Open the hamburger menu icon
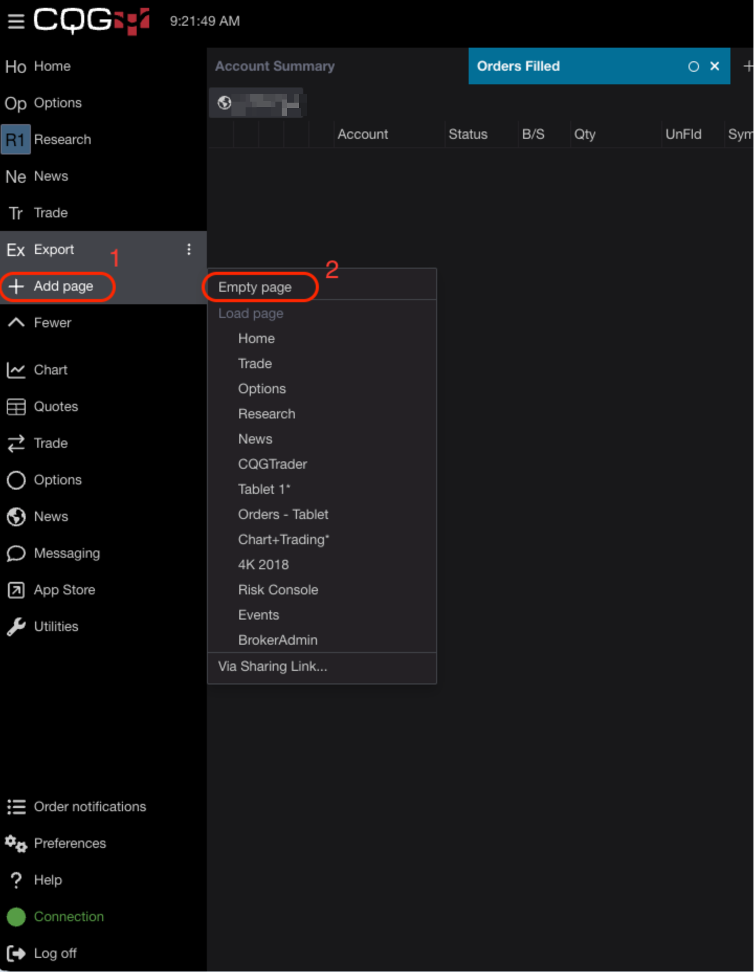Screen dimensions: 754x972 tap(16, 21)
